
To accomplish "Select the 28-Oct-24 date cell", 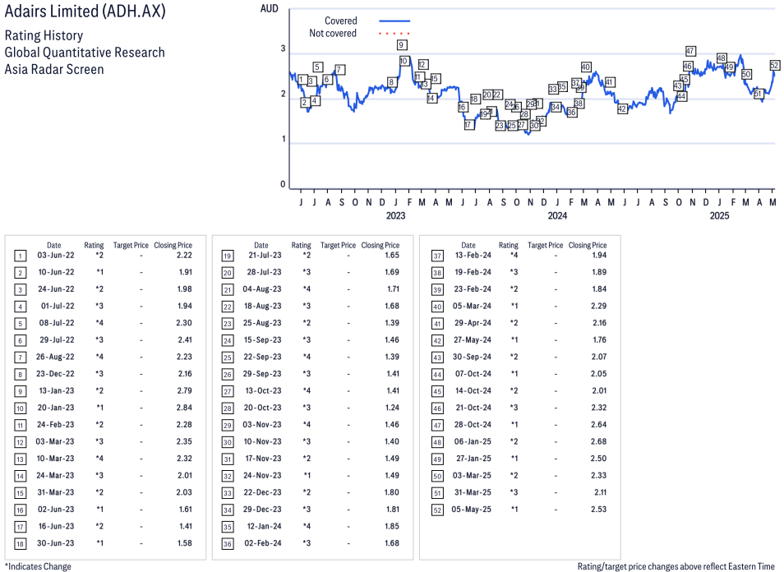I will coord(473,425).
